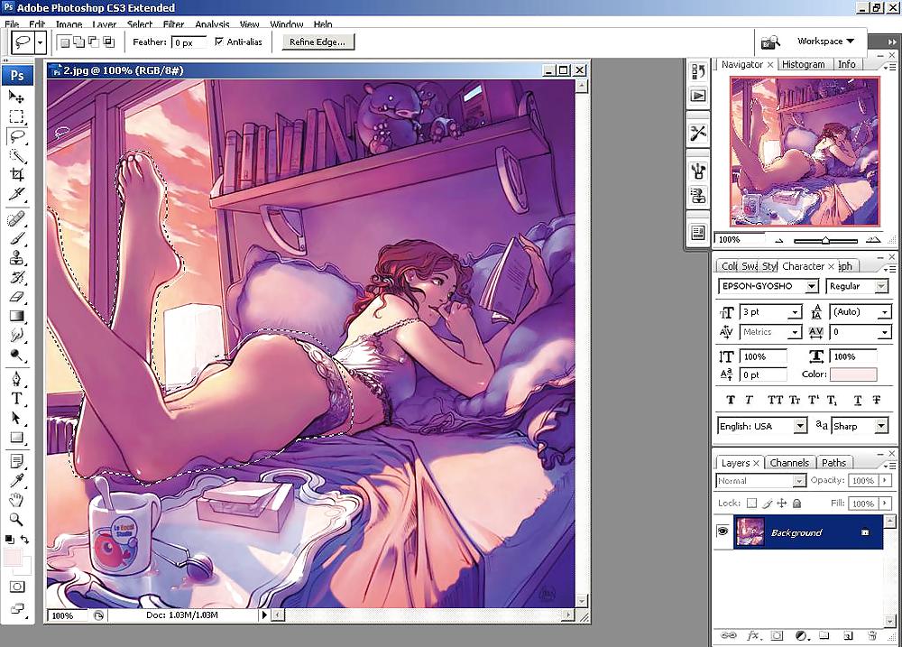Toggle the Anti-alias checkbox
902x647 pixels.
(x=219, y=42)
